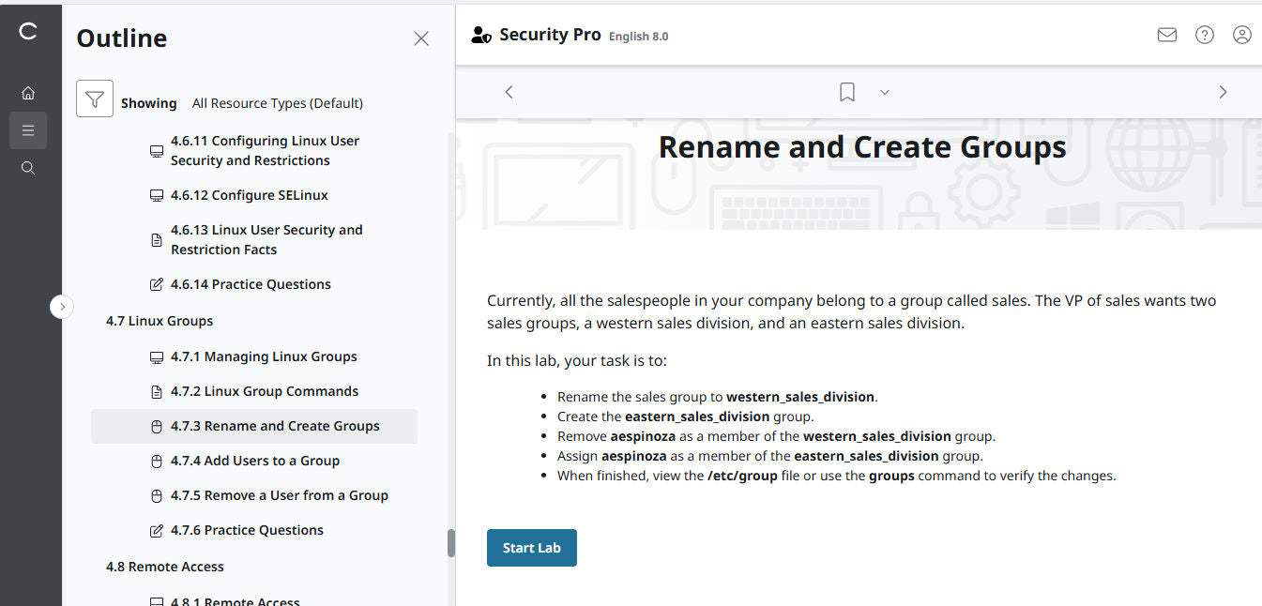The height and width of the screenshot is (606, 1262).
Task: Go to the next lesson with the right arrow
Action: (1223, 91)
